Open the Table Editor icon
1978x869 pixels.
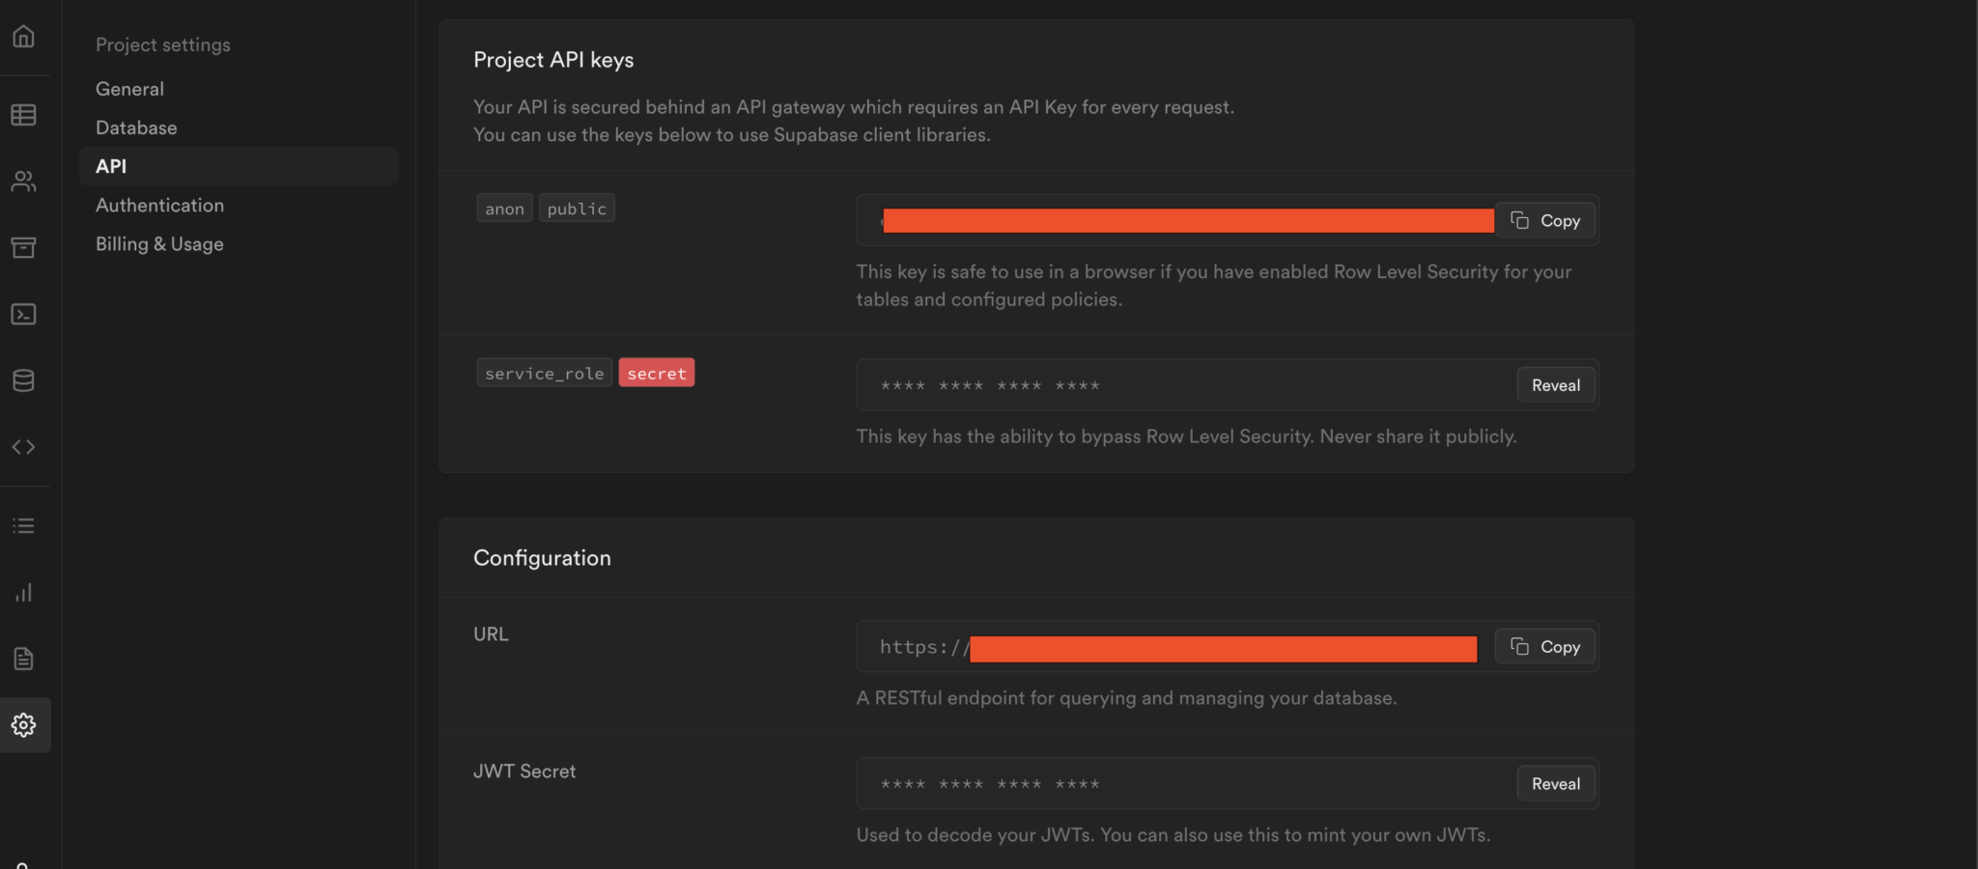(x=24, y=115)
